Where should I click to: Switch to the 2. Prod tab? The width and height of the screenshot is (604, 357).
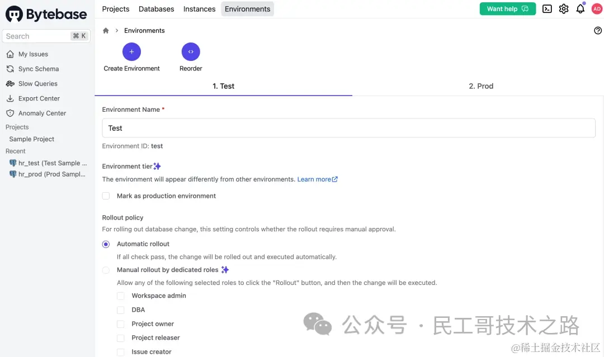[x=481, y=86]
